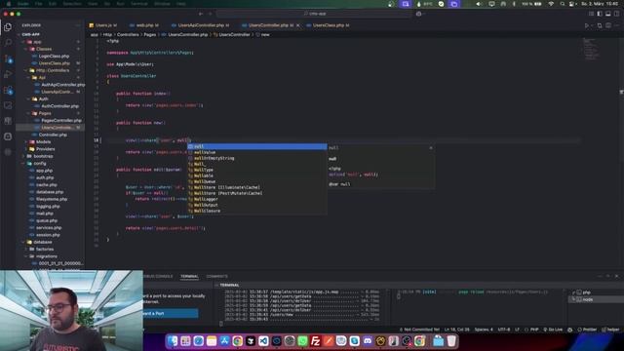This screenshot has width=624, height=351.
Task: Click the volume icon in the menu bar
Action: tap(479, 4)
